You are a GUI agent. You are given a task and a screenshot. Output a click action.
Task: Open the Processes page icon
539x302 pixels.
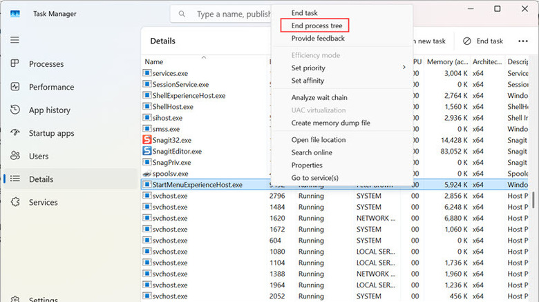point(15,64)
